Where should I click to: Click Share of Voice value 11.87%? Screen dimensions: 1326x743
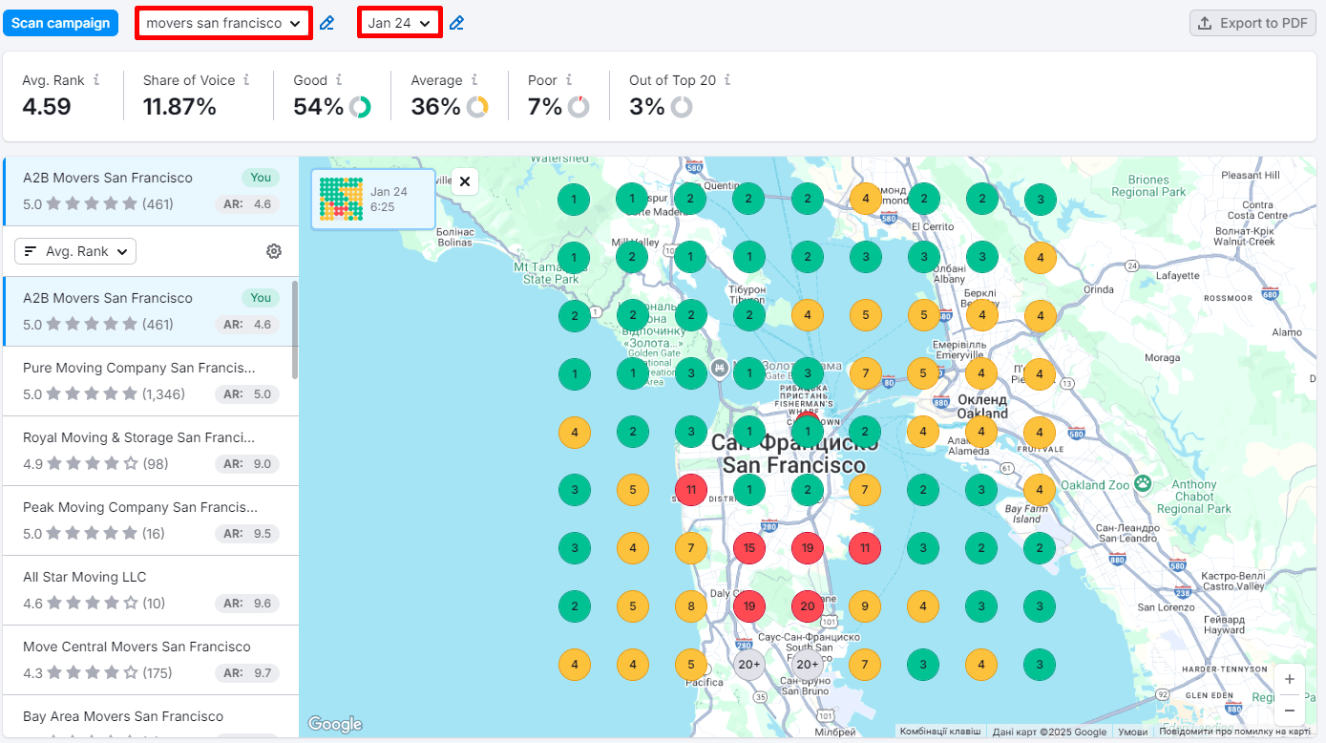point(179,107)
